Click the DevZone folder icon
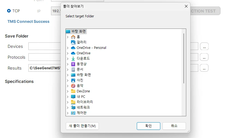 (73, 91)
